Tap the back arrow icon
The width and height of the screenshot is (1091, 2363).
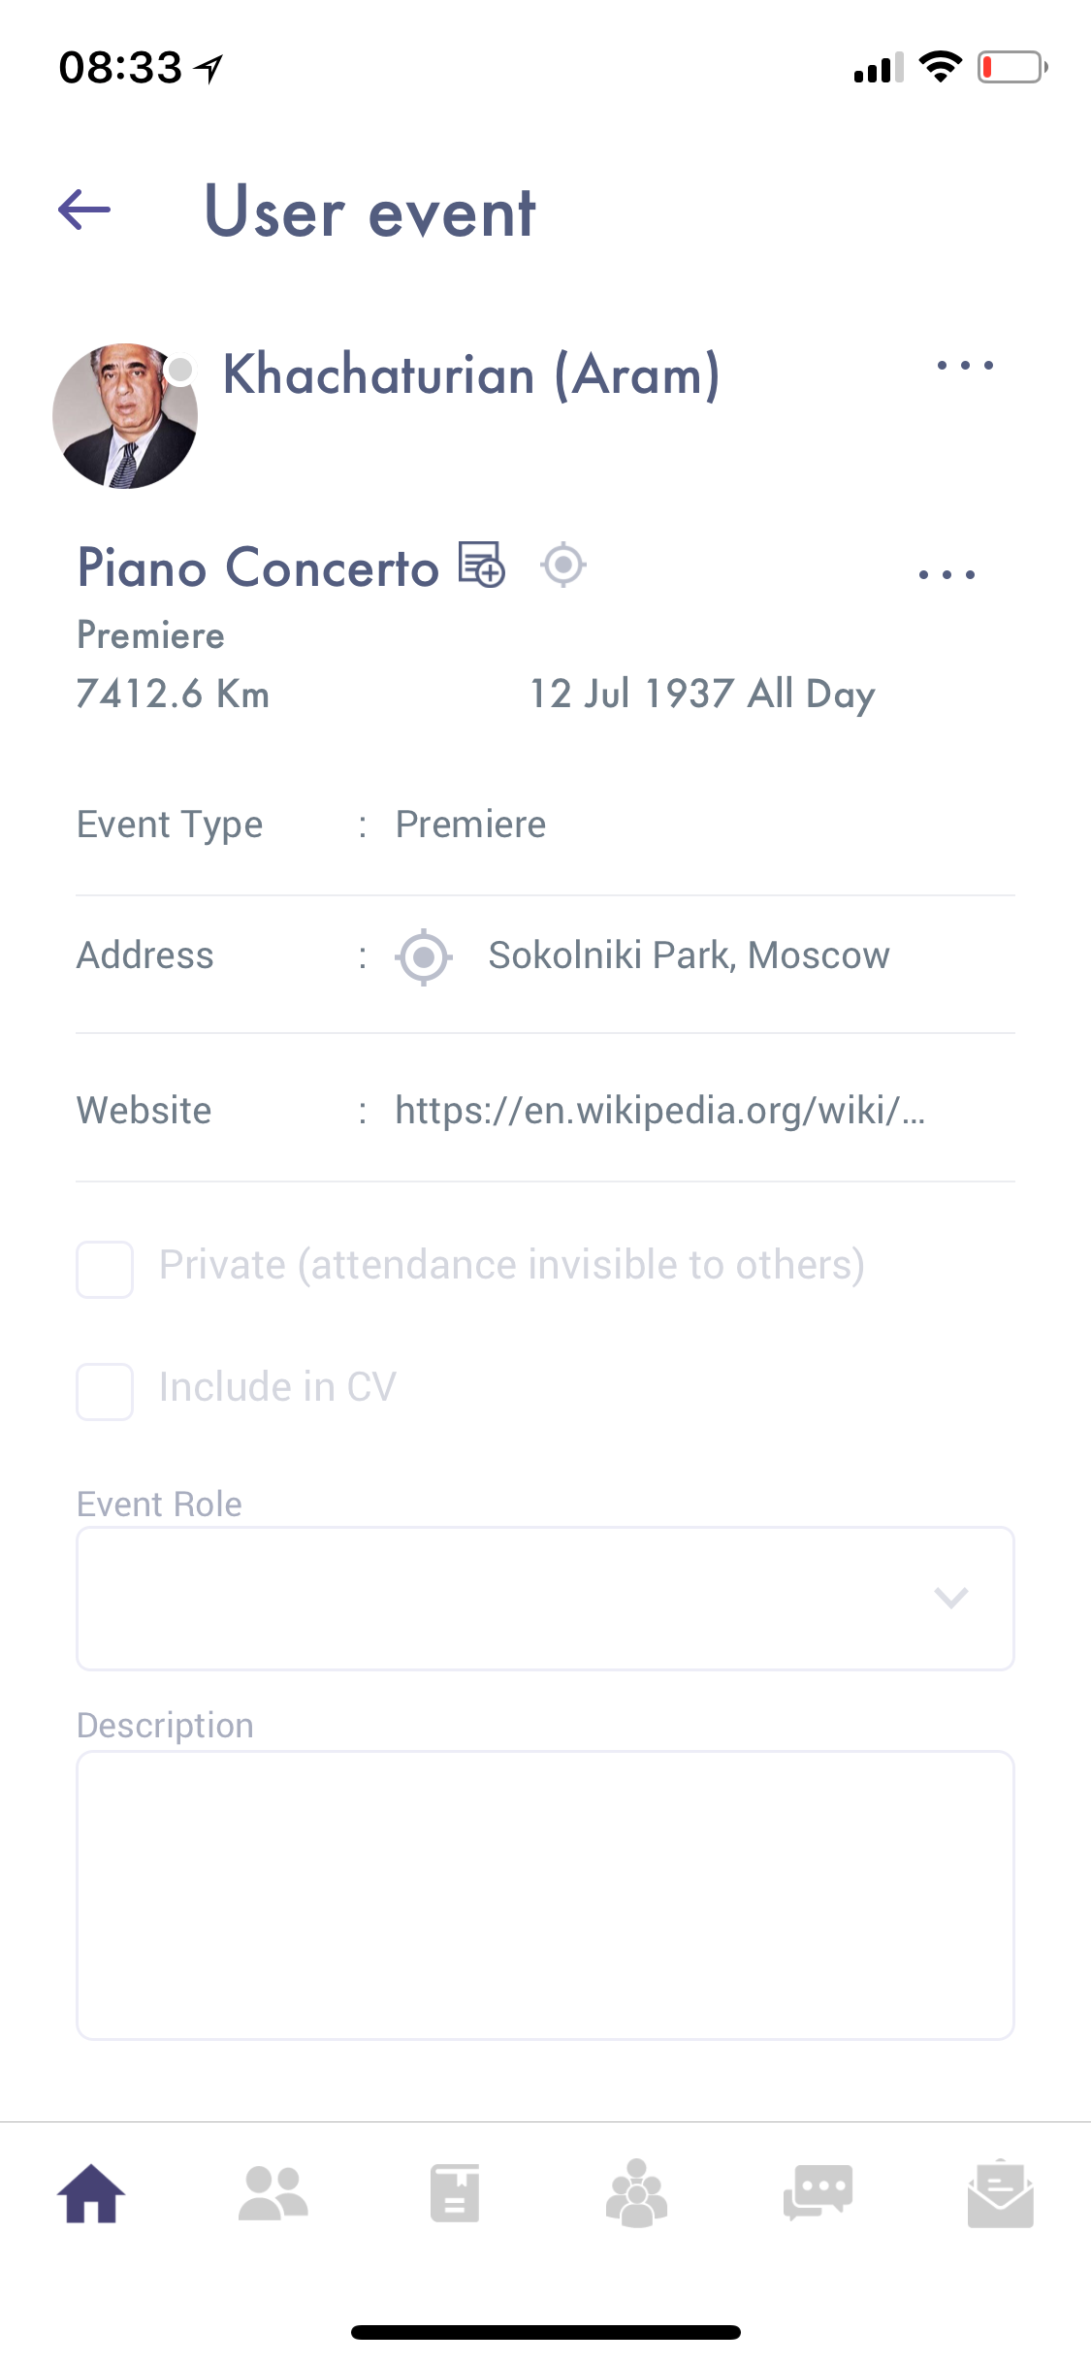pyautogui.click(x=84, y=210)
